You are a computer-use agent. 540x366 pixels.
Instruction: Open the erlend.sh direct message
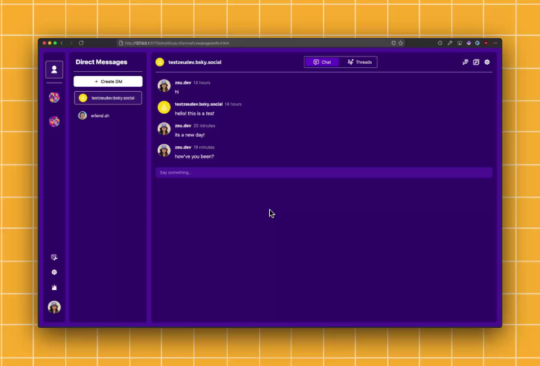[108, 115]
